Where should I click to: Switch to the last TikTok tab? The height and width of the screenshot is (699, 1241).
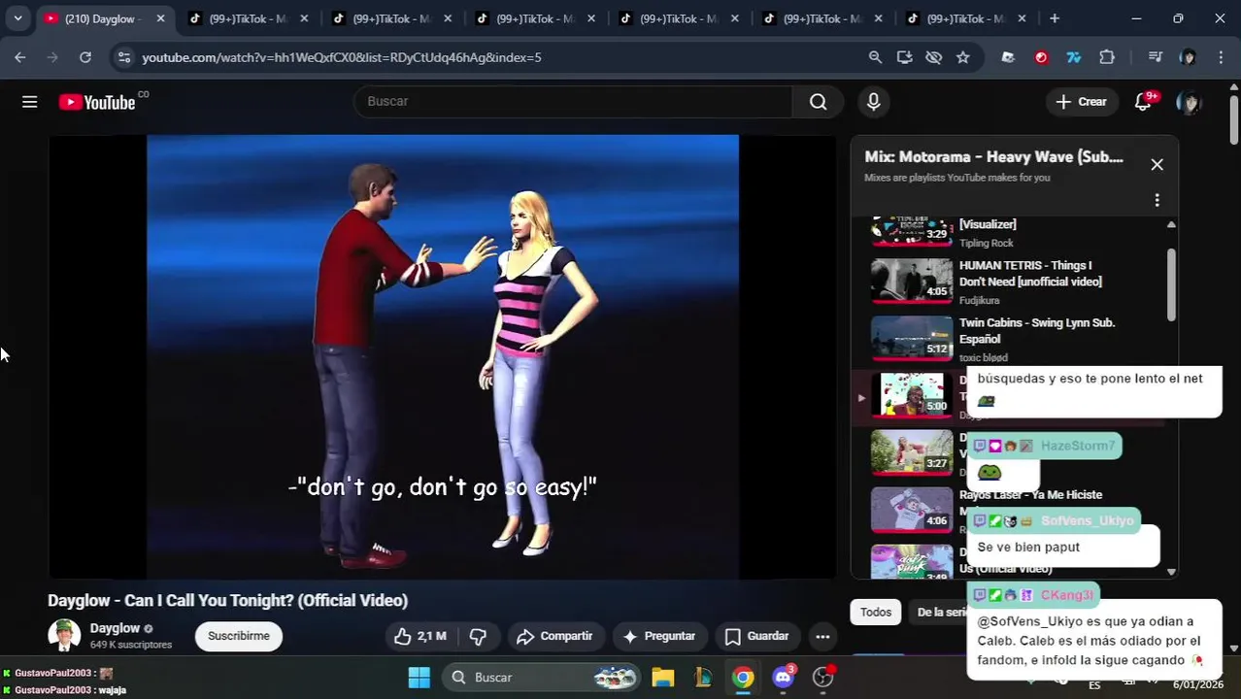click(966, 18)
